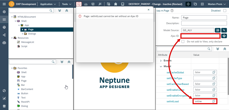229x110 pixels.
Task: Click the collapse/expand header icon
Action: pos(188,4)
